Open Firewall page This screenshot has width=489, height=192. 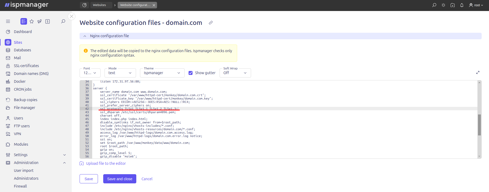click(x=20, y=186)
